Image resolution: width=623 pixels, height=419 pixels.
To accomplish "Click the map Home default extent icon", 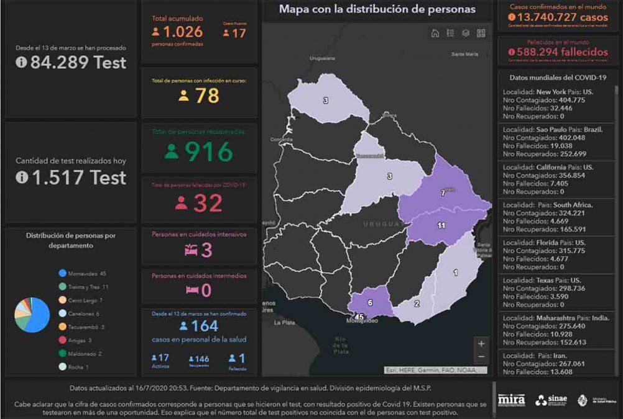I will click(435, 34).
